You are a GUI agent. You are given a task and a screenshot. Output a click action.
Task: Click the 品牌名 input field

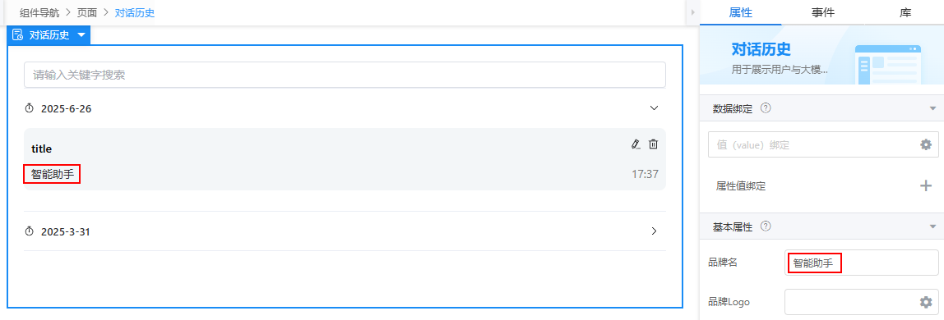pos(862,263)
